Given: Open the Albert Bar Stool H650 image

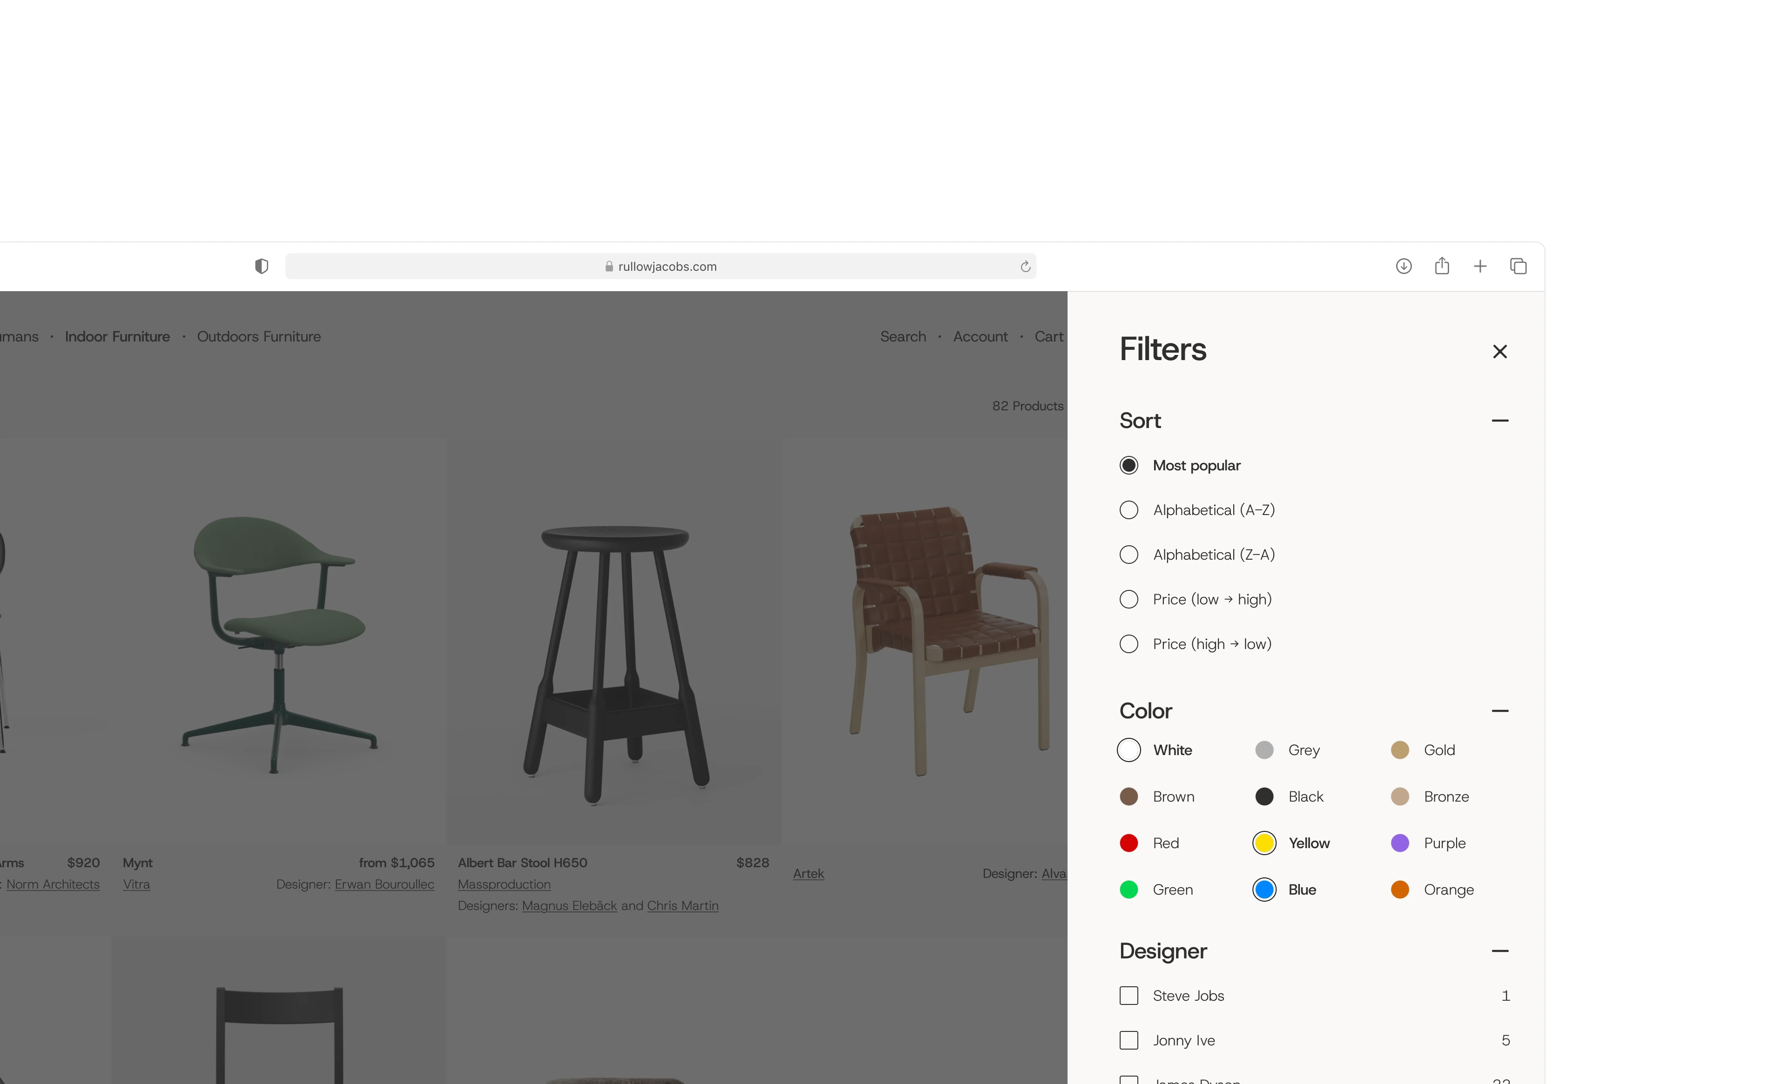Looking at the screenshot, I should pos(614,641).
